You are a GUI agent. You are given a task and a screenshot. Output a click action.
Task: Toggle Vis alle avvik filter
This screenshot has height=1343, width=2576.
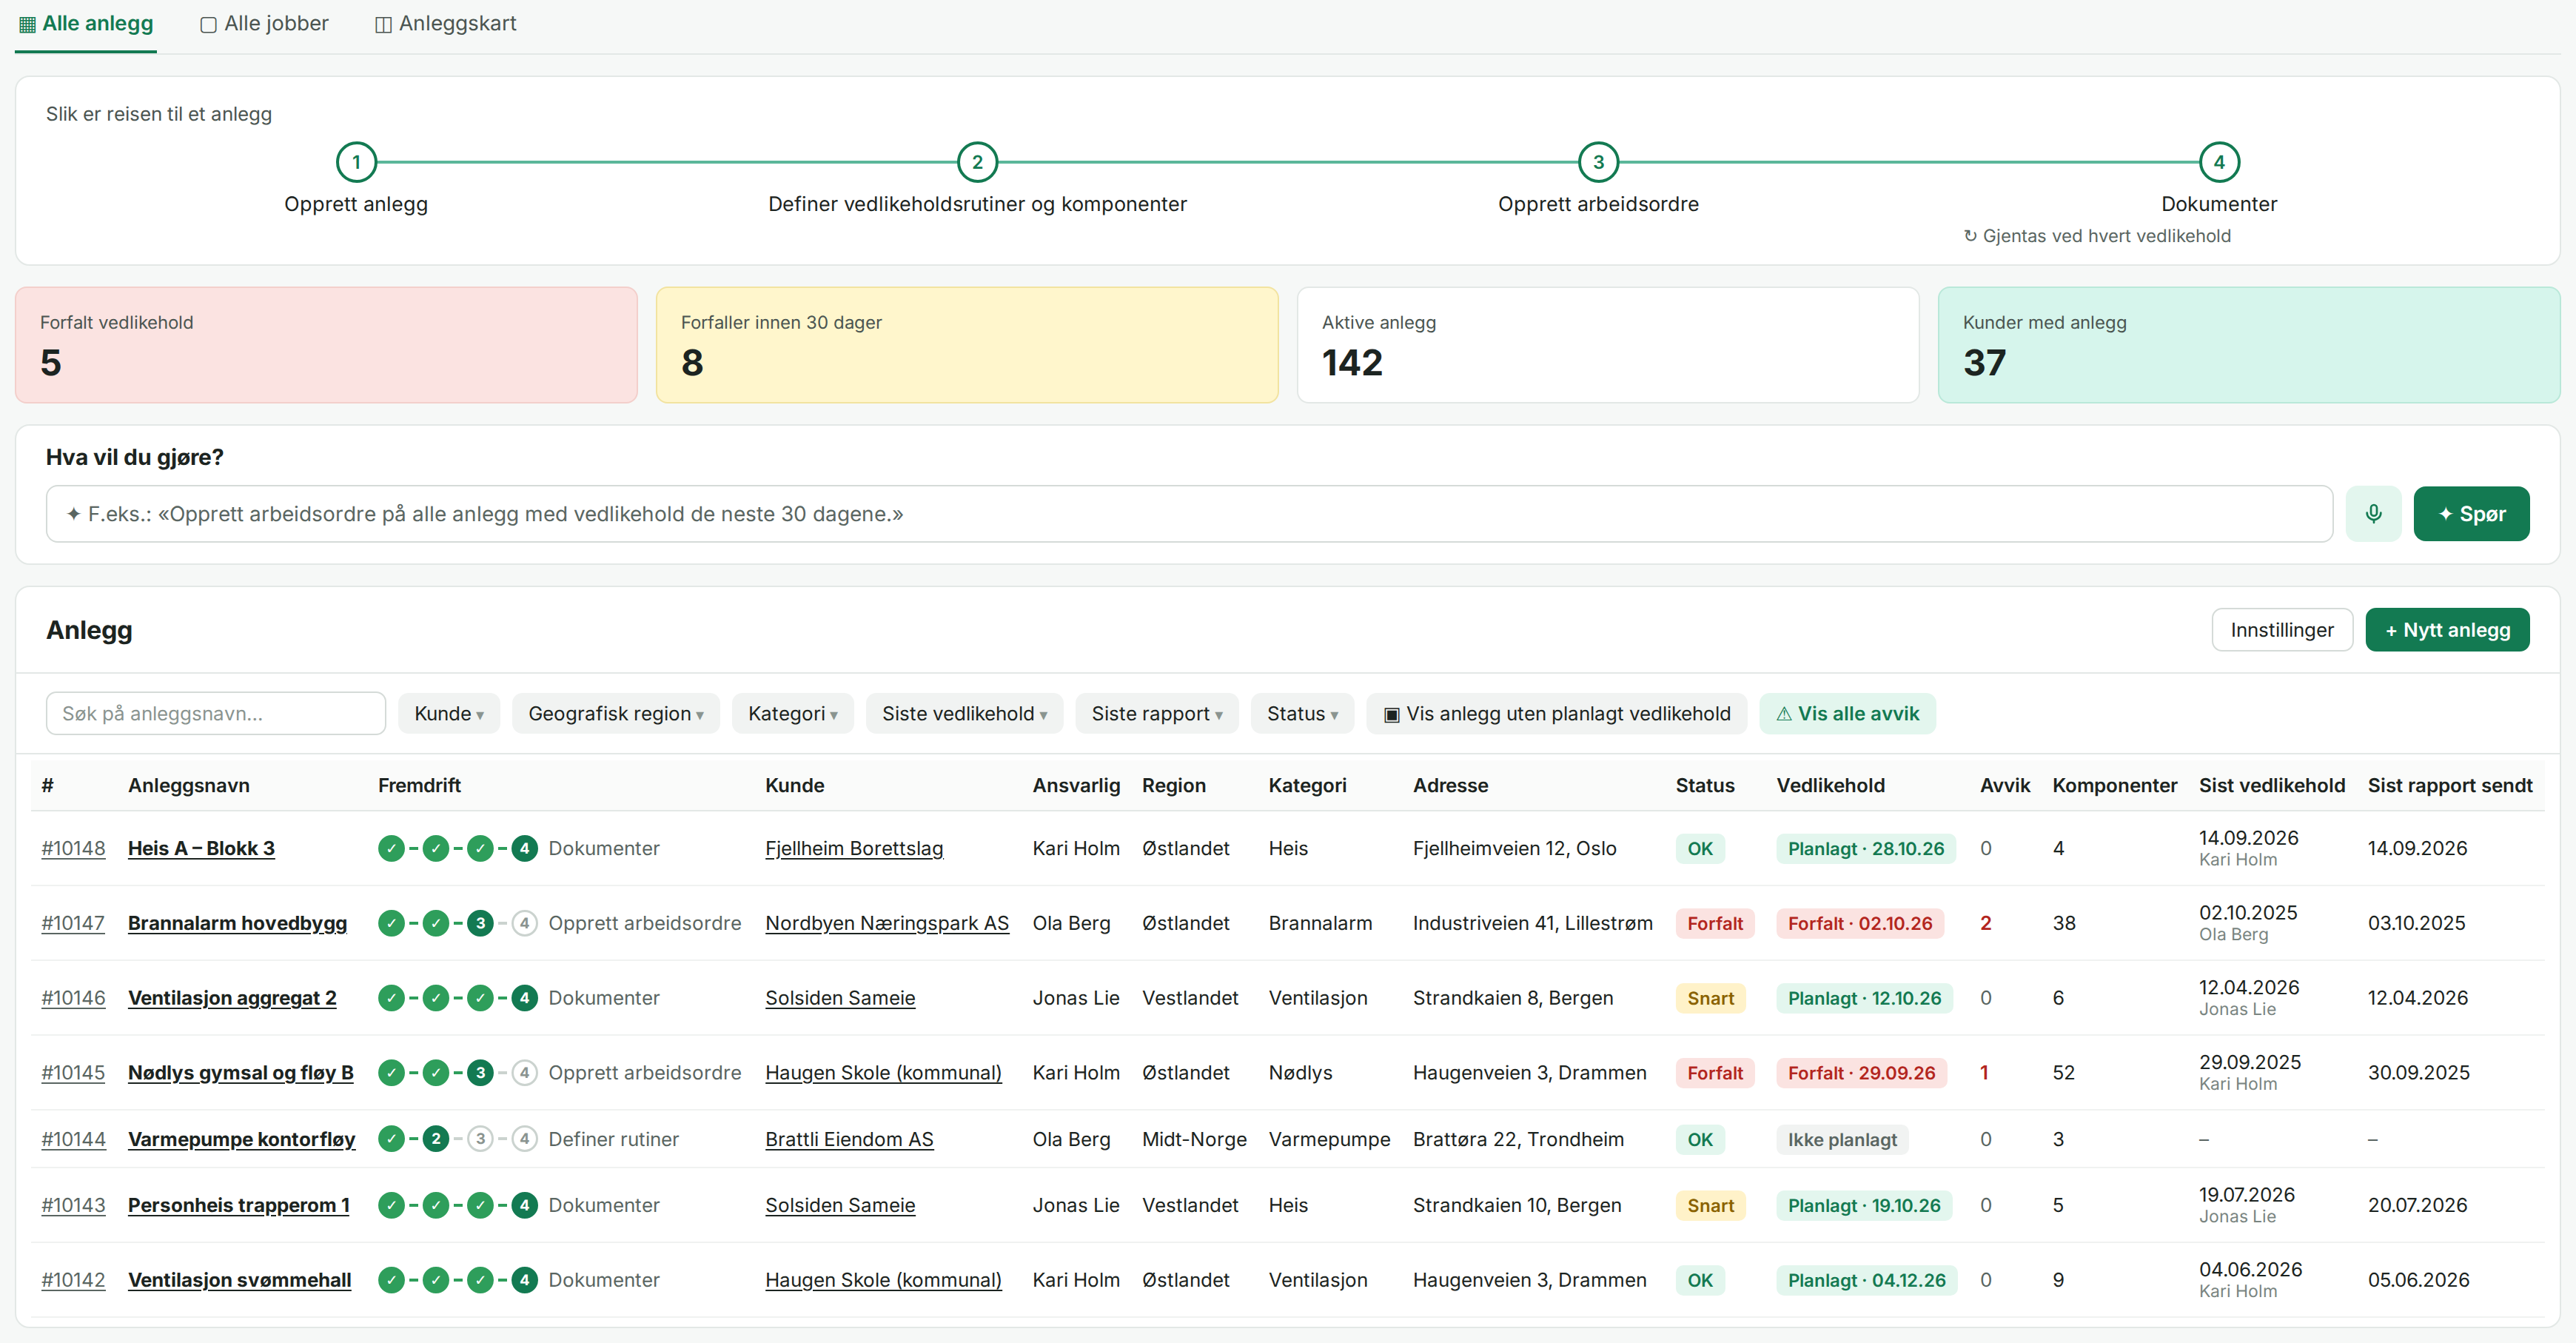(1847, 714)
